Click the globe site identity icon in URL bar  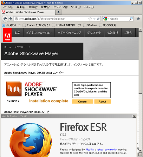(16, 19)
